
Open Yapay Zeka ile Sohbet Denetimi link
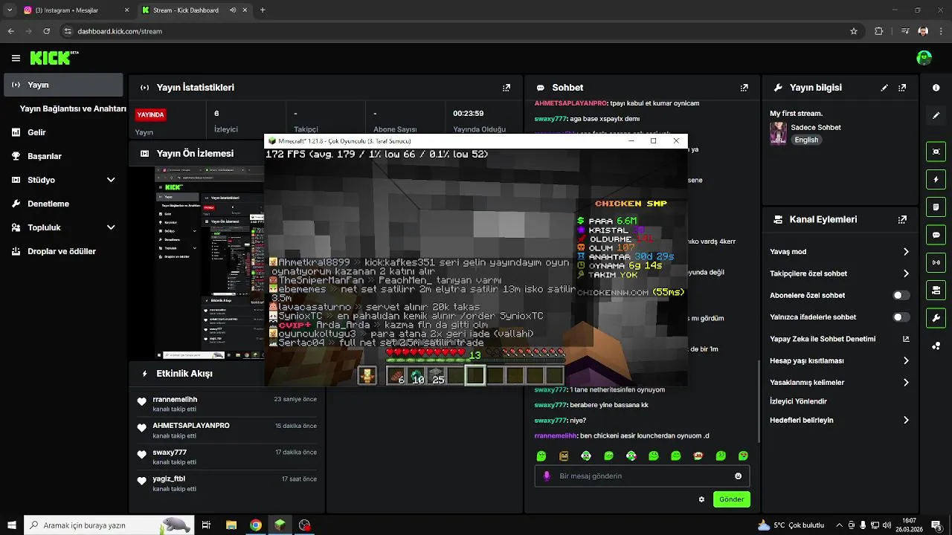[x=839, y=339]
